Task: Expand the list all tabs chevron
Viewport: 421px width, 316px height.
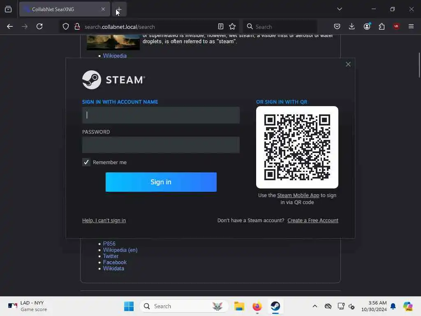Action: pyautogui.click(x=339, y=9)
